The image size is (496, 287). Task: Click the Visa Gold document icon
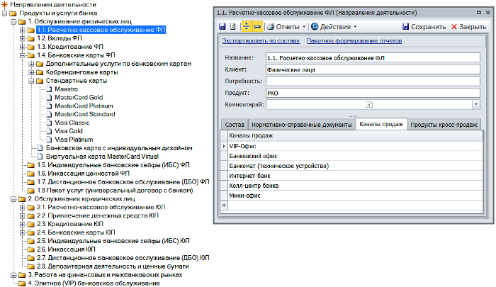coord(49,131)
